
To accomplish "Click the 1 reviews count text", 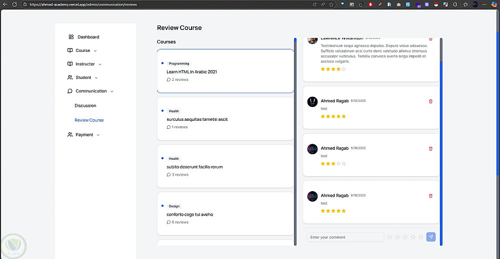I will click(180, 127).
